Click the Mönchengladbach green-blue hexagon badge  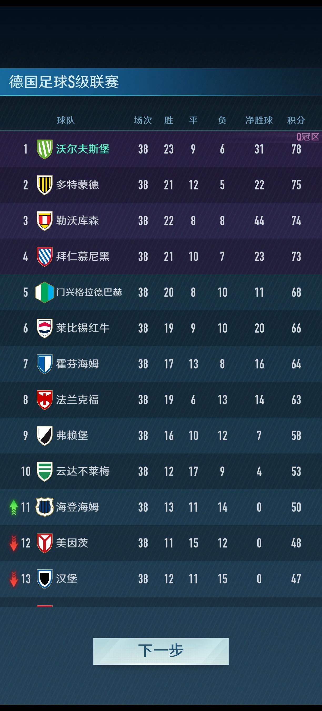(x=44, y=292)
